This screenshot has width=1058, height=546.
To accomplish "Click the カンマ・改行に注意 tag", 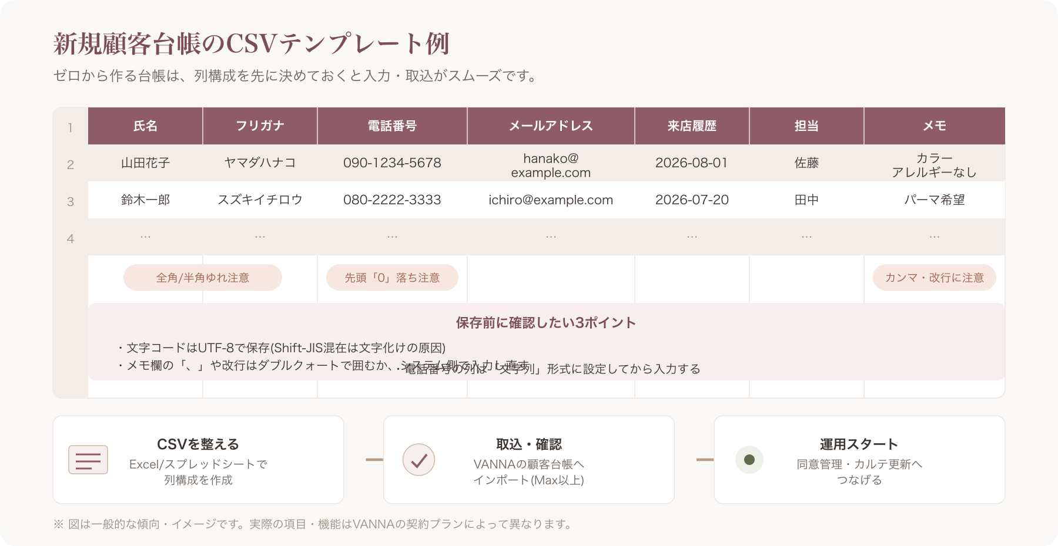I will [935, 278].
